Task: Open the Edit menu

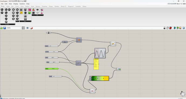Action: (x=6, y=4)
